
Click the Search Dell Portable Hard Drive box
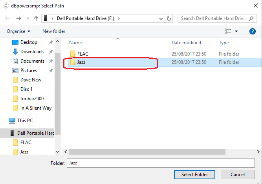[x=214, y=18]
